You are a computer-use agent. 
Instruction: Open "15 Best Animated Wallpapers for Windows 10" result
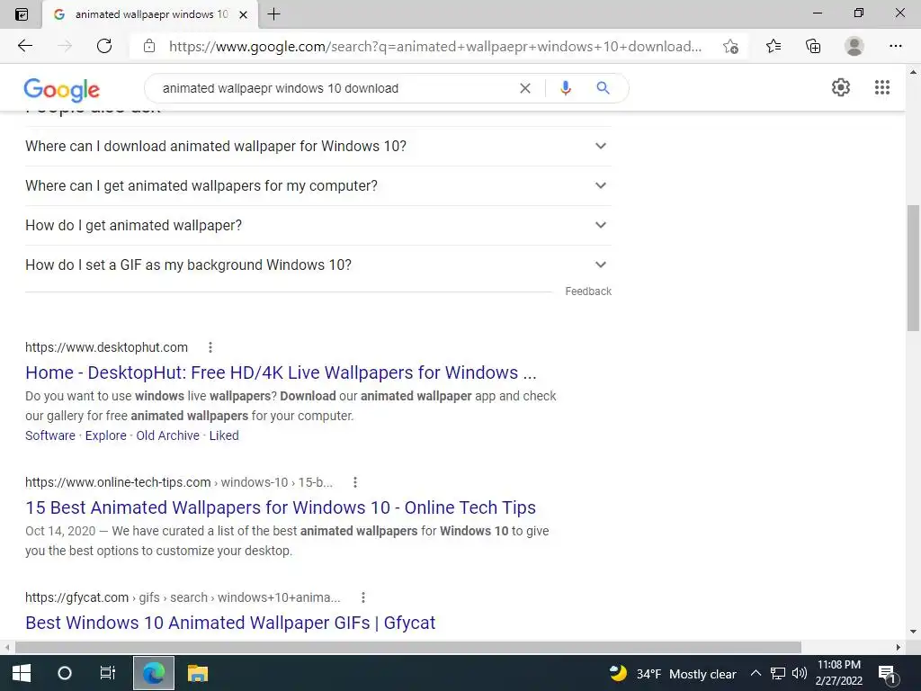[x=281, y=507]
